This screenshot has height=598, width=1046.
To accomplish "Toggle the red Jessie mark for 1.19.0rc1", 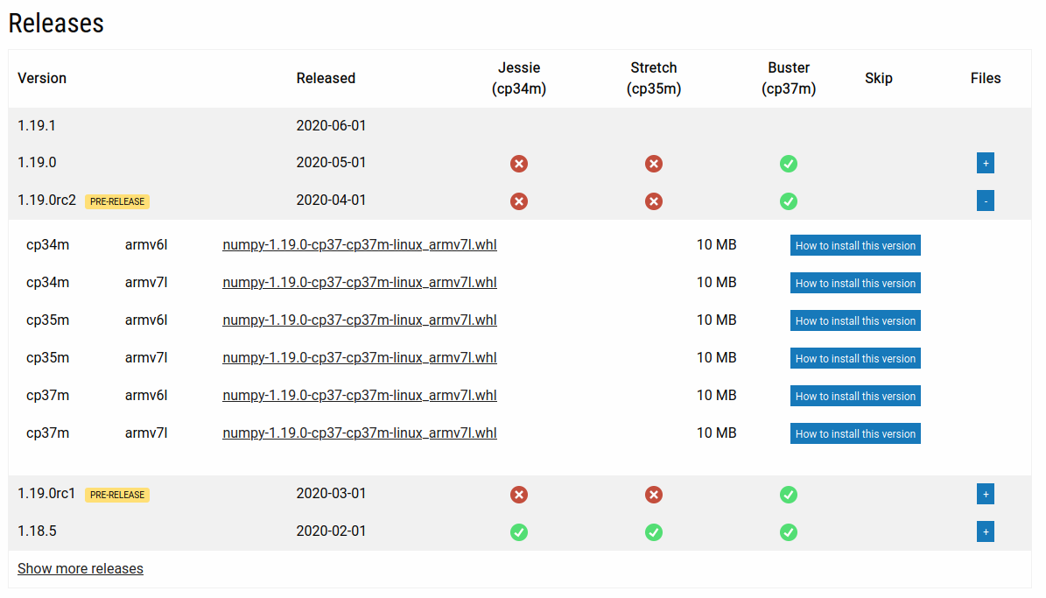I will tap(519, 495).
